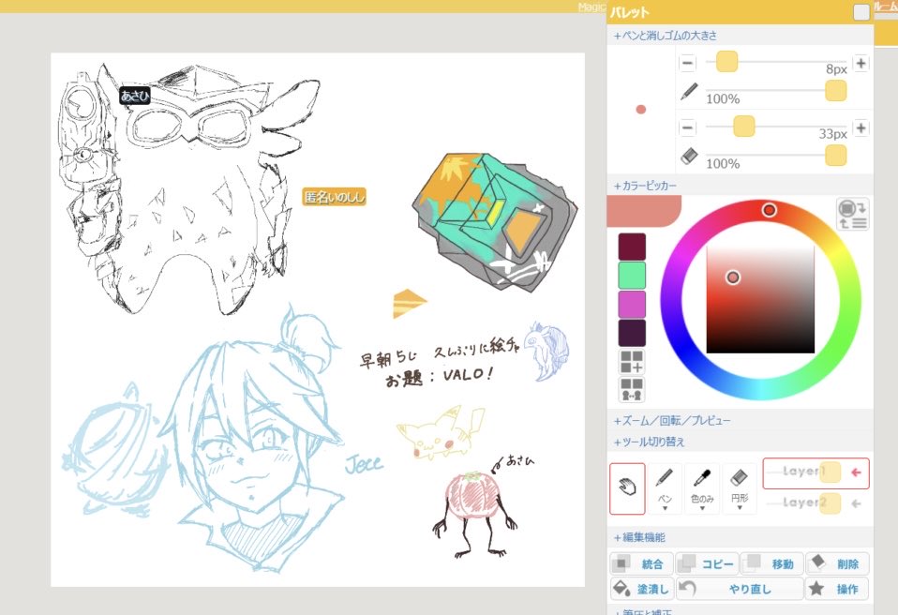
Task: Click the 移動 move layer button
Action: point(771,564)
